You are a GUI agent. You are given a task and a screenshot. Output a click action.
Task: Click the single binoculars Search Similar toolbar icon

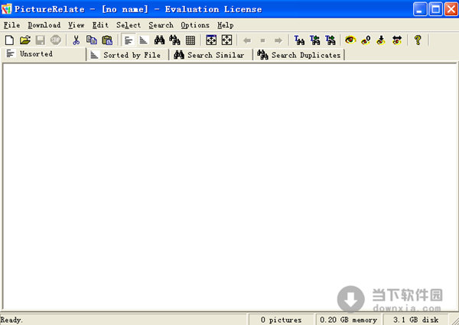(159, 40)
